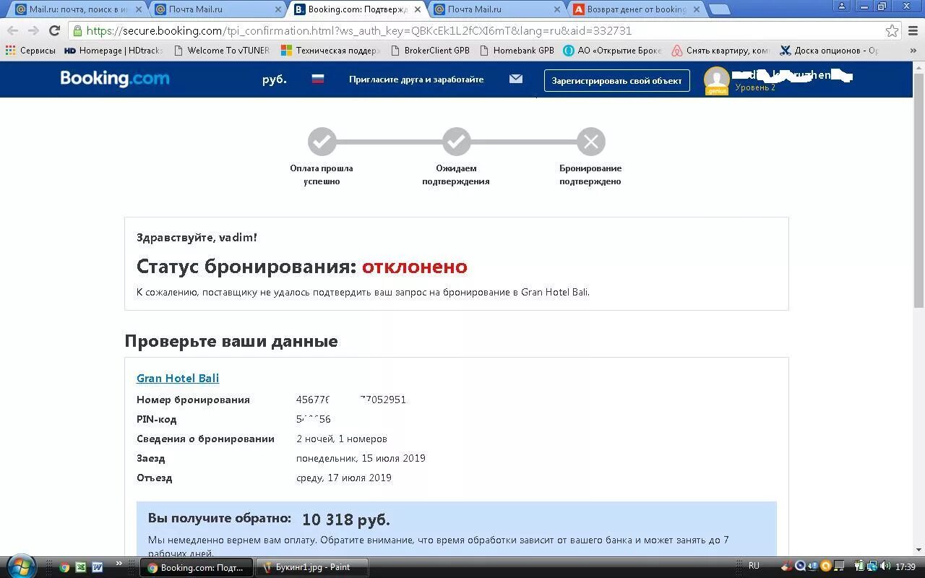Screen dimensions: 925x578
Task: Open the volume speaker tray icon
Action: point(885,566)
